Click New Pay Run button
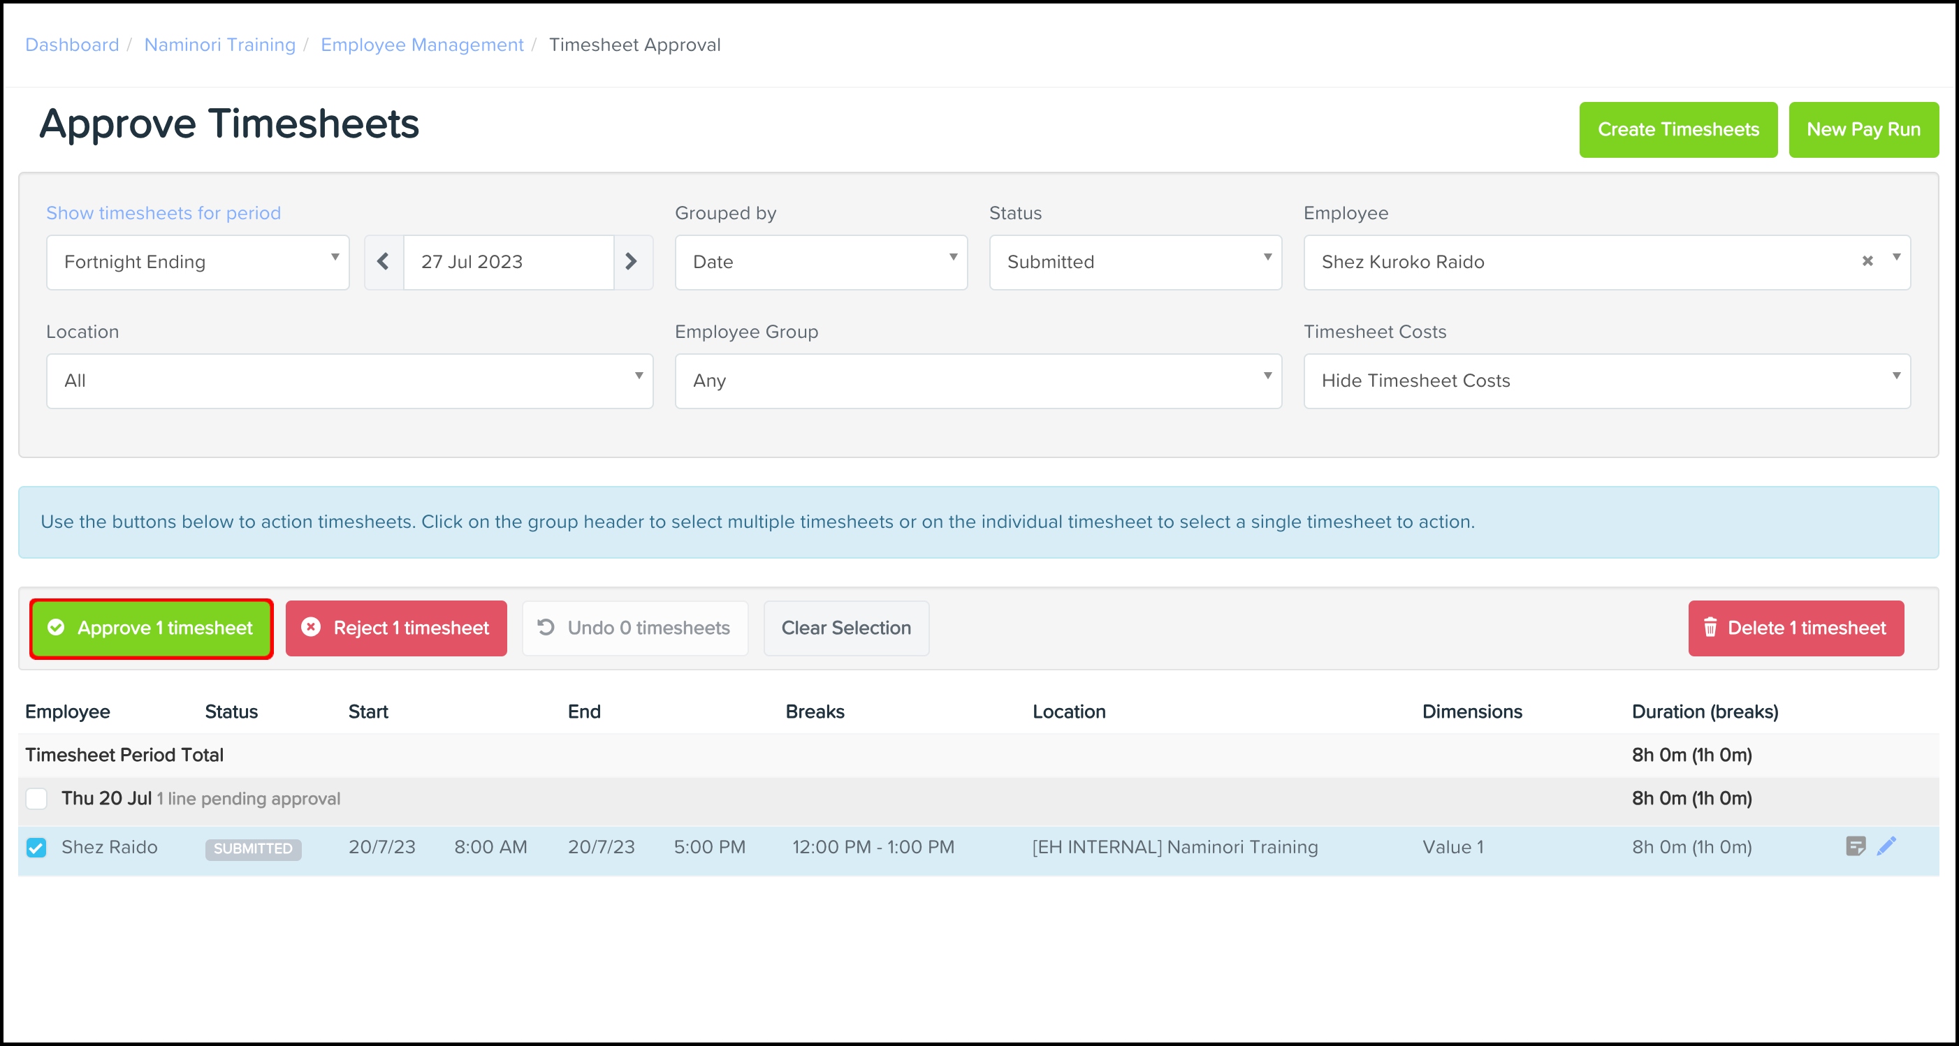The image size is (1959, 1046). tap(1863, 130)
